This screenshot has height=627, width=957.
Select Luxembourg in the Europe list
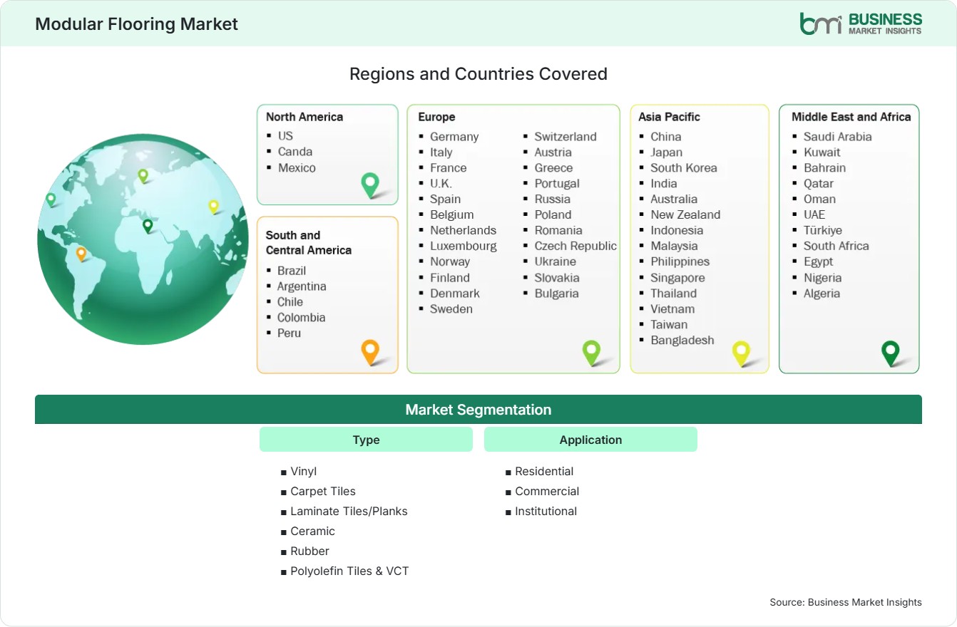(x=464, y=246)
